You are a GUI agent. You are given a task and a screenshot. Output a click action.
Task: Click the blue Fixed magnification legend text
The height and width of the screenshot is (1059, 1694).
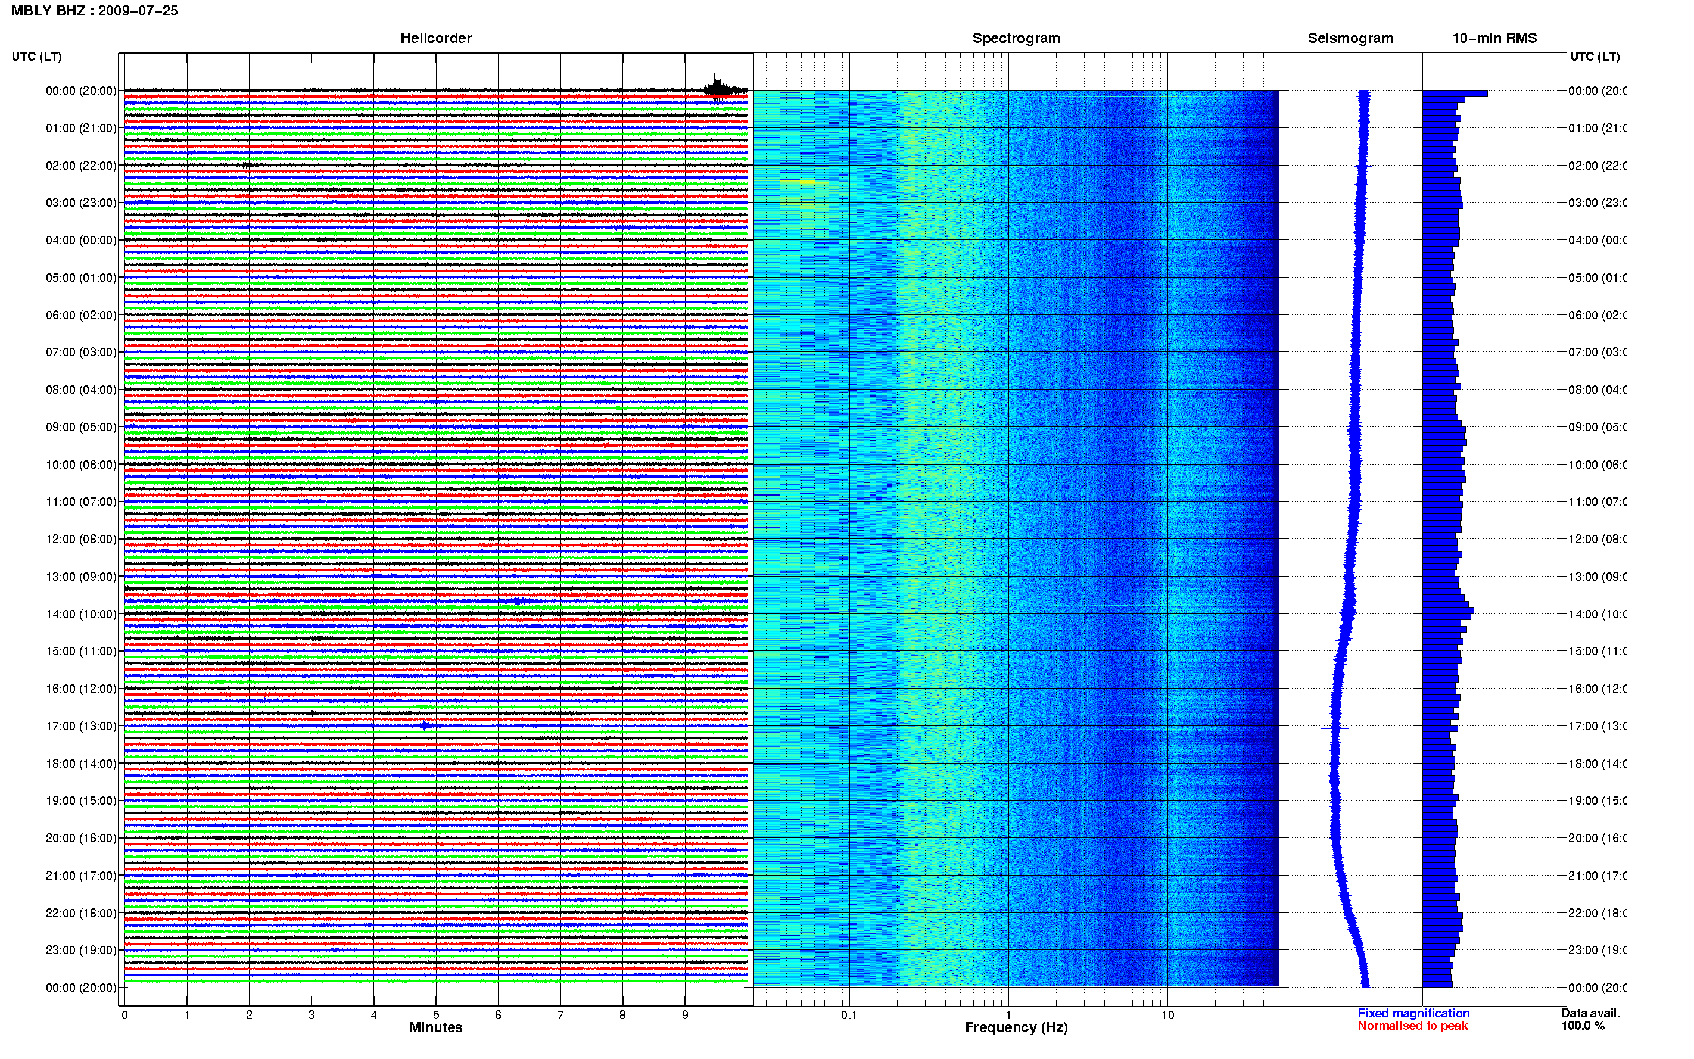1413,1014
